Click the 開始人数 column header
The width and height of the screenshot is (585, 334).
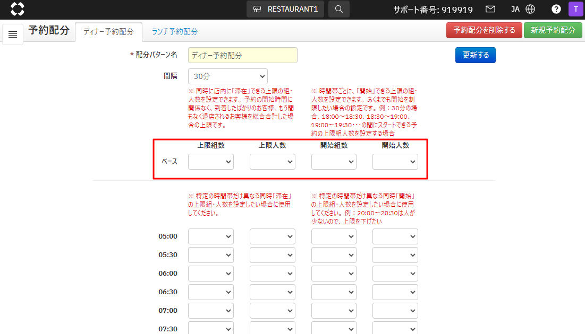coord(395,146)
